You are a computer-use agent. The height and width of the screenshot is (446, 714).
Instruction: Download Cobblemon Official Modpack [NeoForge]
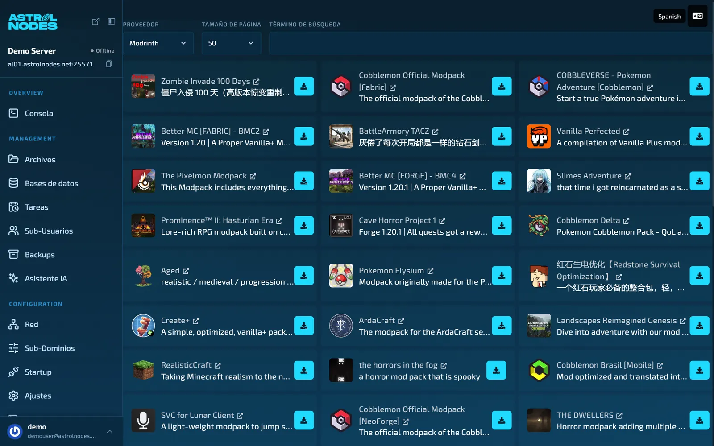(x=502, y=420)
